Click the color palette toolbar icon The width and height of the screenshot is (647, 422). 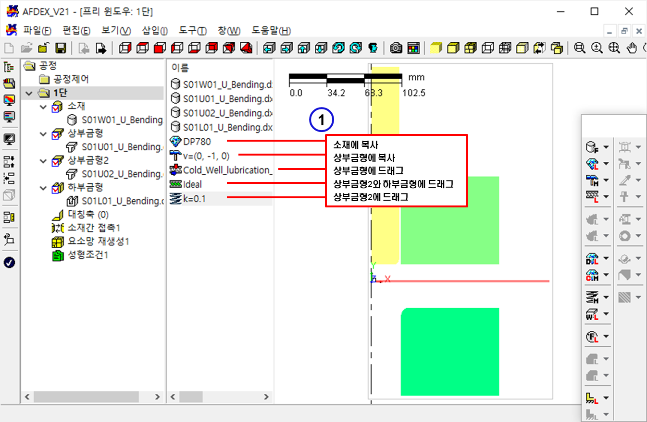click(x=413, y=48)
